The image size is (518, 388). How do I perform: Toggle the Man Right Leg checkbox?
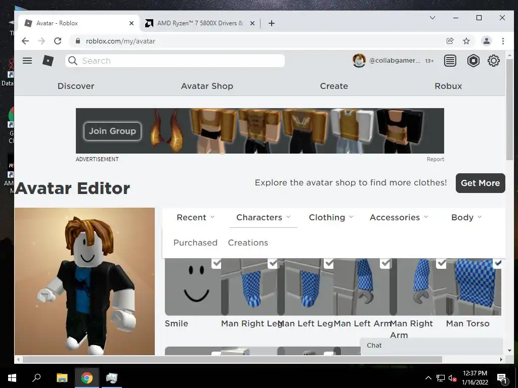pyautogui.click(x=273, y=263)
